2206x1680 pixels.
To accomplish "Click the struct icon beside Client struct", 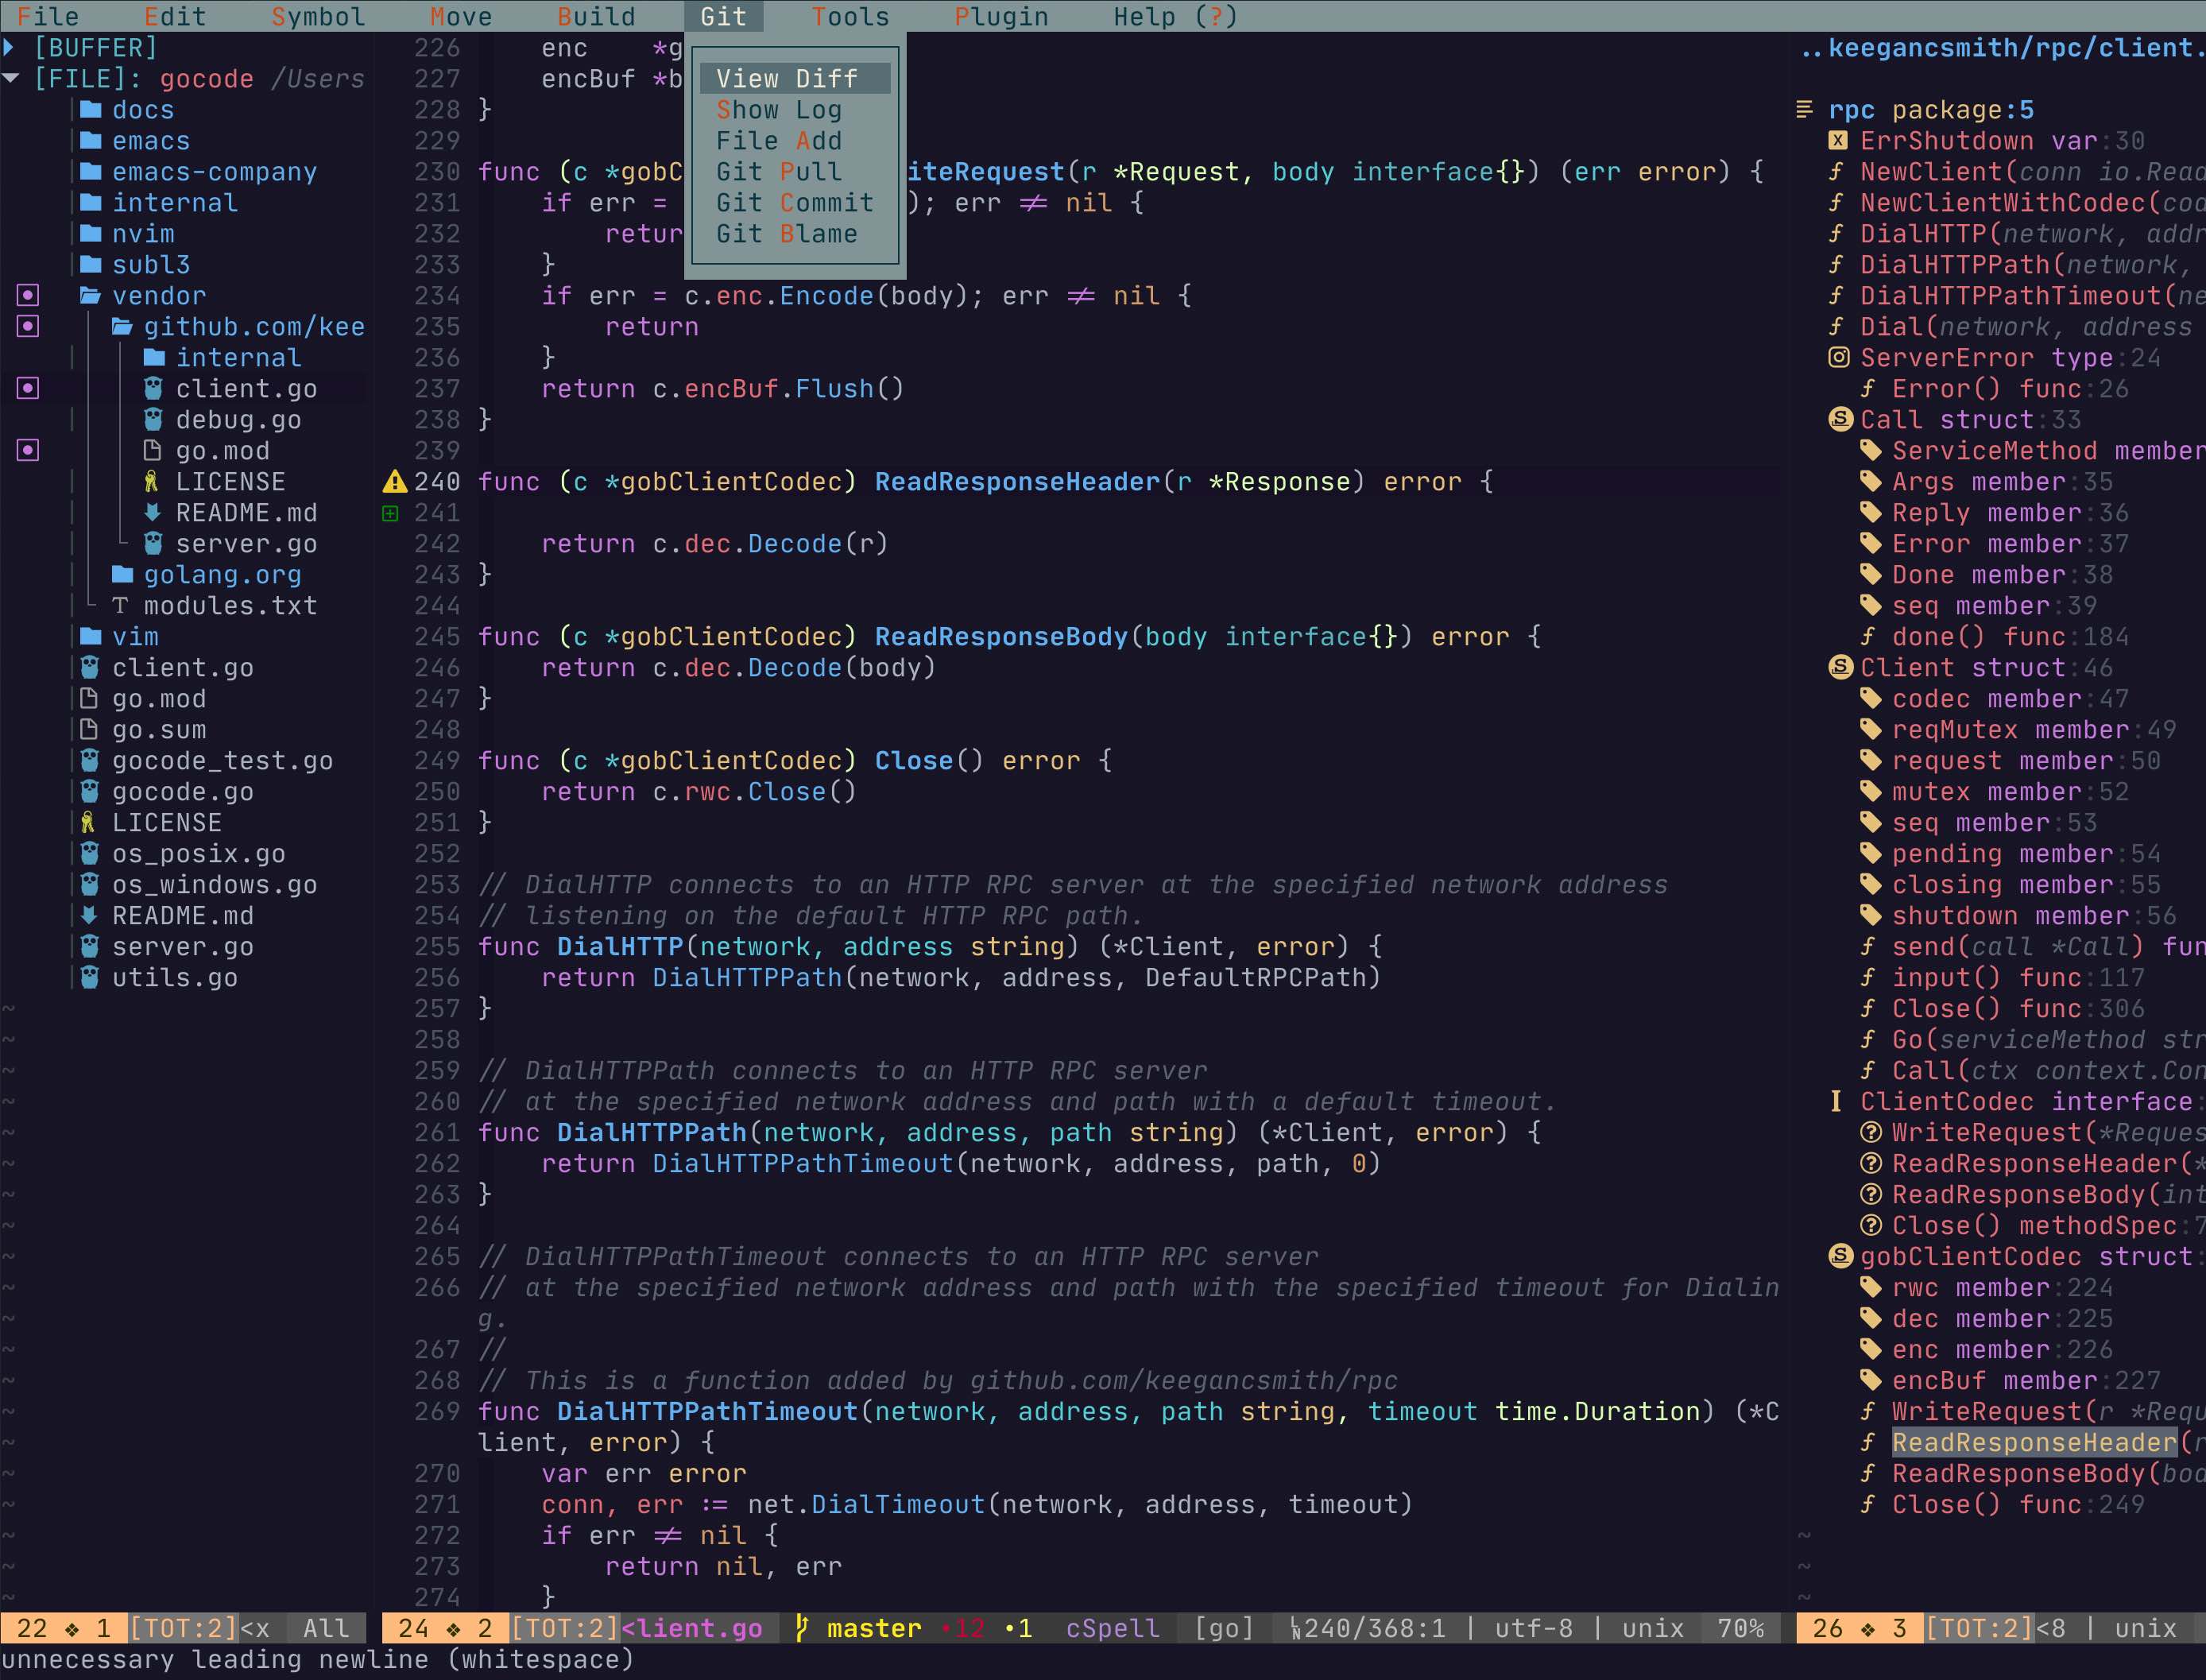I will coord(1840,668).
